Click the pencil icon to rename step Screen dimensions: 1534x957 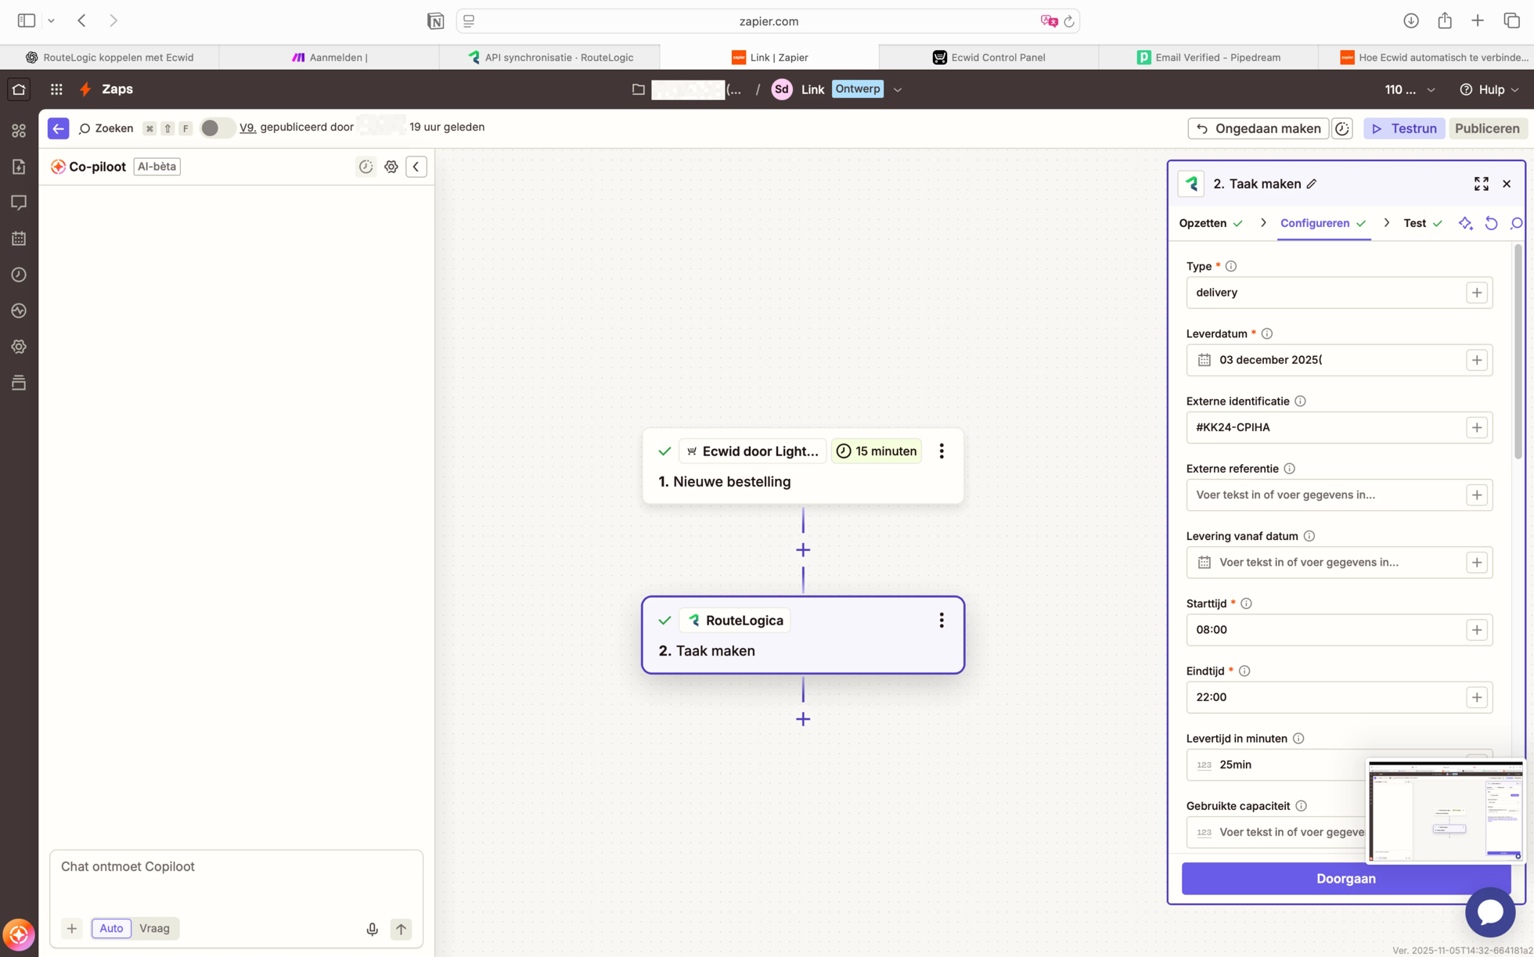(x=1312, y=184)
